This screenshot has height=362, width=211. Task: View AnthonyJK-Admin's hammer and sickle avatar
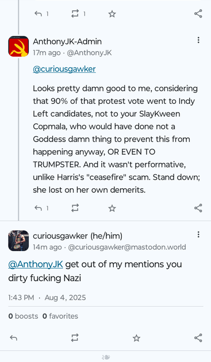coord(18,46)
